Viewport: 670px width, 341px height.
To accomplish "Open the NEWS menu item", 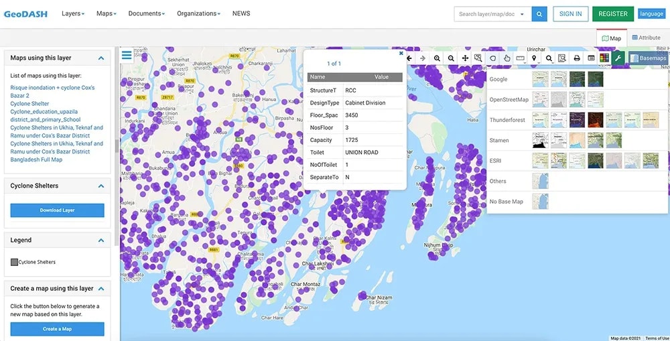I will [x=241, y=13].
